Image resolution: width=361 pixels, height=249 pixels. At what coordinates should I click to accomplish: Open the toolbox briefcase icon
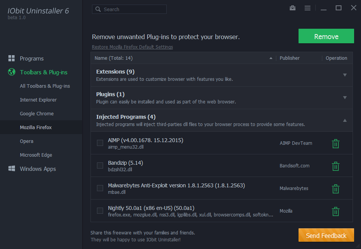[292, 8]
